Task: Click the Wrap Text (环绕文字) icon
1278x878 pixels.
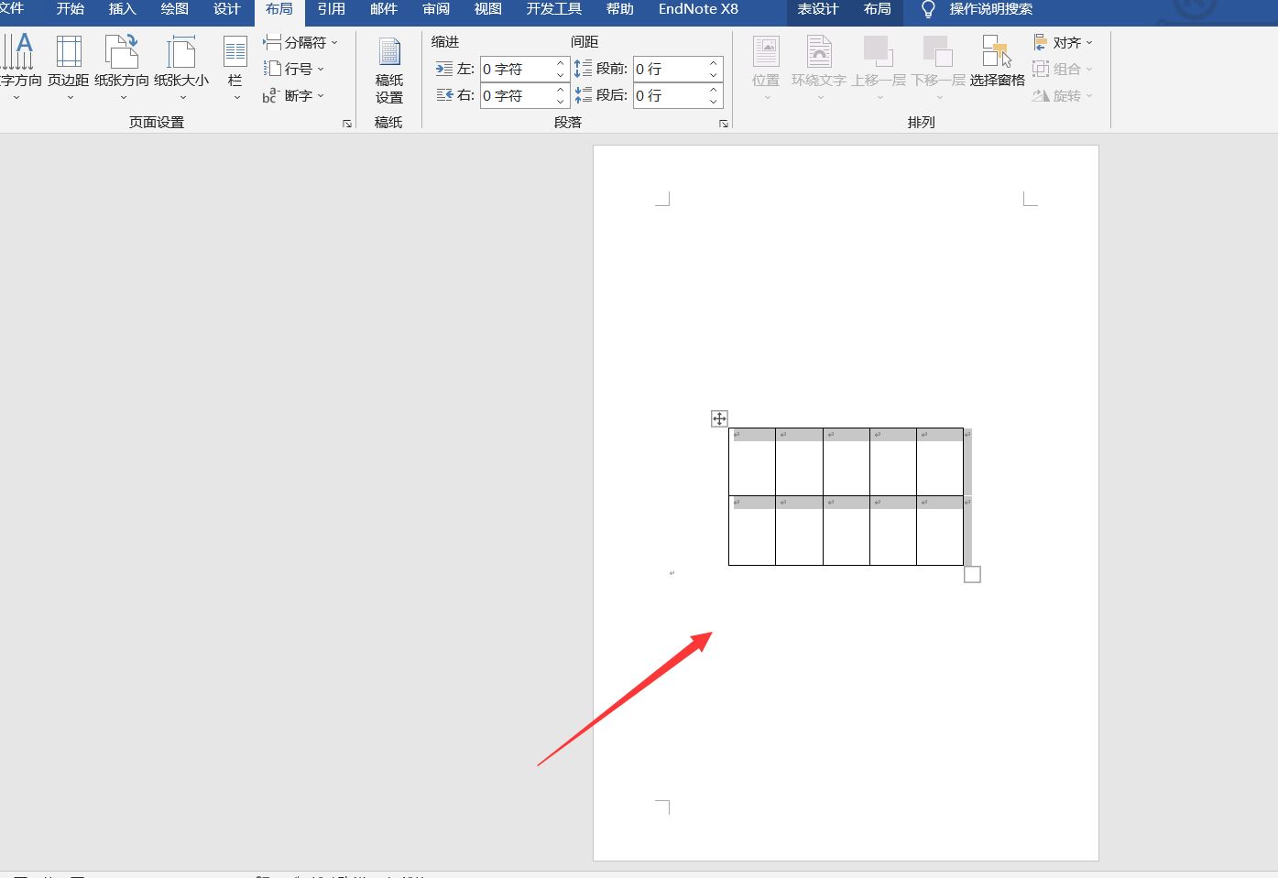Action: click(819, 51)
